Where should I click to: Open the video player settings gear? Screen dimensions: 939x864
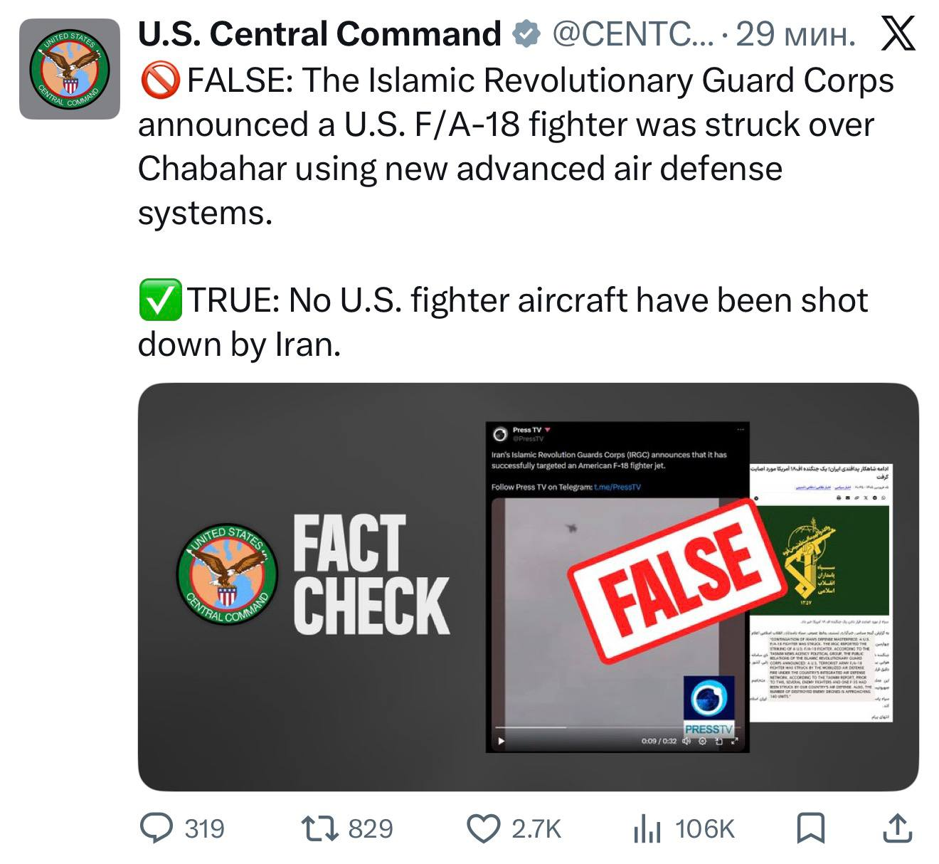point(702,742)
